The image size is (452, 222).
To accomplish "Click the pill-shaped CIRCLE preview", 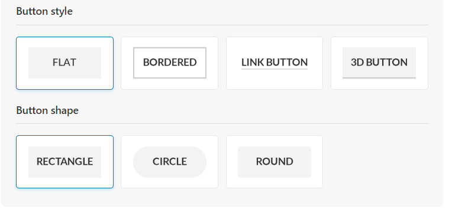I will pyautogui.click(x=170, y=162).
